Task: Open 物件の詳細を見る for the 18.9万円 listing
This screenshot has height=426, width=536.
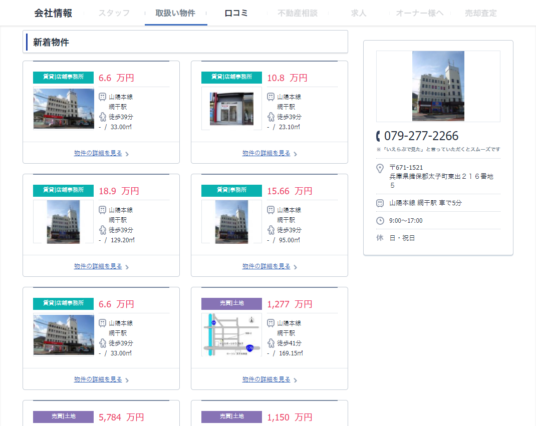Action: tap(98, 266)
